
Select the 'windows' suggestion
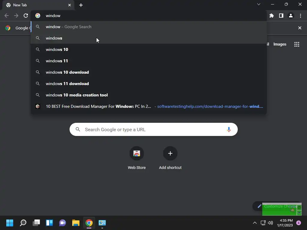coord(149,38)
